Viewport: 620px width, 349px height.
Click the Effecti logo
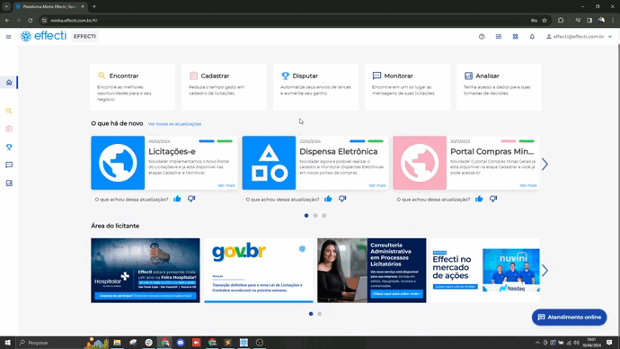[43, 36]
